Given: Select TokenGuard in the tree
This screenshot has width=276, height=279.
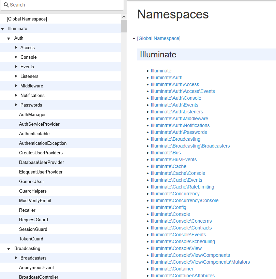Looking at the screenshot, I should click(31, 239).
